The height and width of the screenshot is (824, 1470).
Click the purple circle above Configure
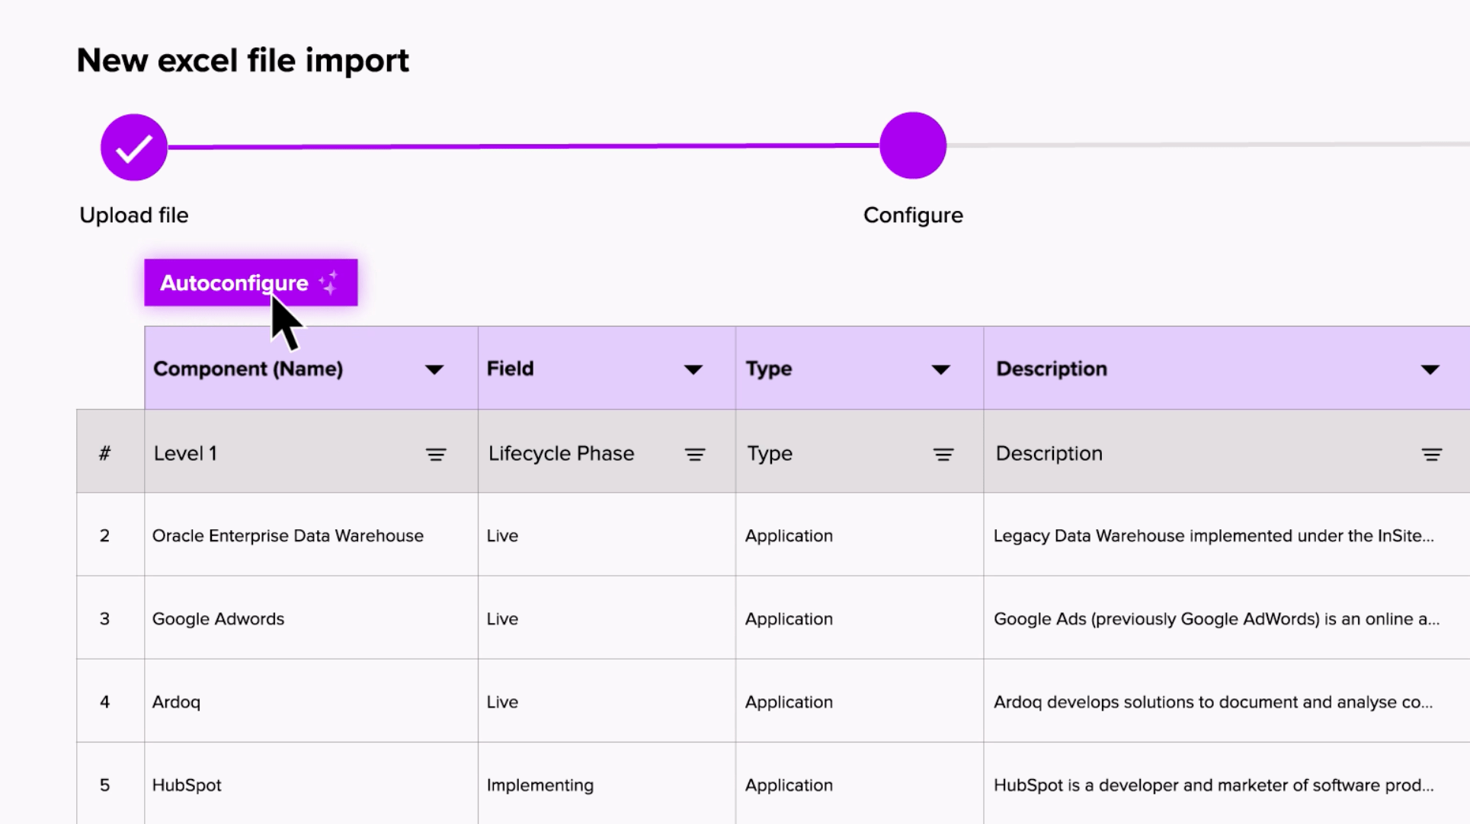point(912,145)
